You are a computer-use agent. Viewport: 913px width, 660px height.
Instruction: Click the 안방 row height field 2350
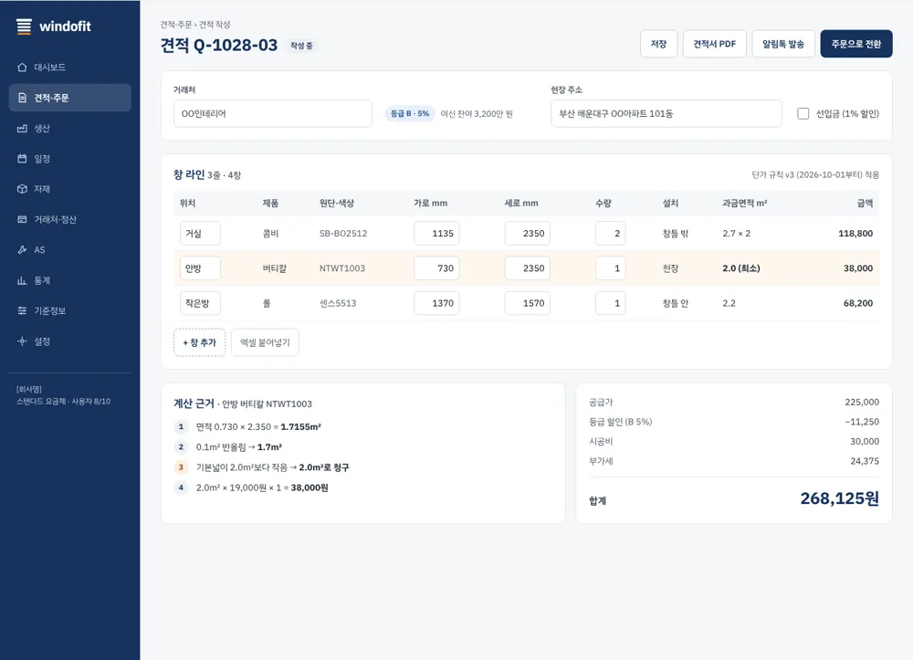tap(528, 268)
